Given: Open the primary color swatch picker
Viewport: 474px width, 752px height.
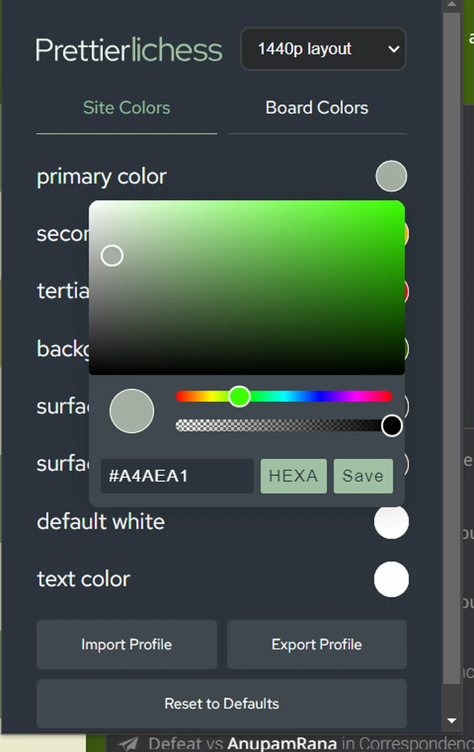Looking at the screenshot, I should point(391,176).
